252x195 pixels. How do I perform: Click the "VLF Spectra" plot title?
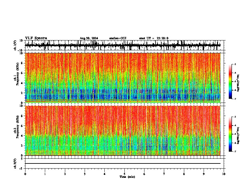tap(36, 38)
